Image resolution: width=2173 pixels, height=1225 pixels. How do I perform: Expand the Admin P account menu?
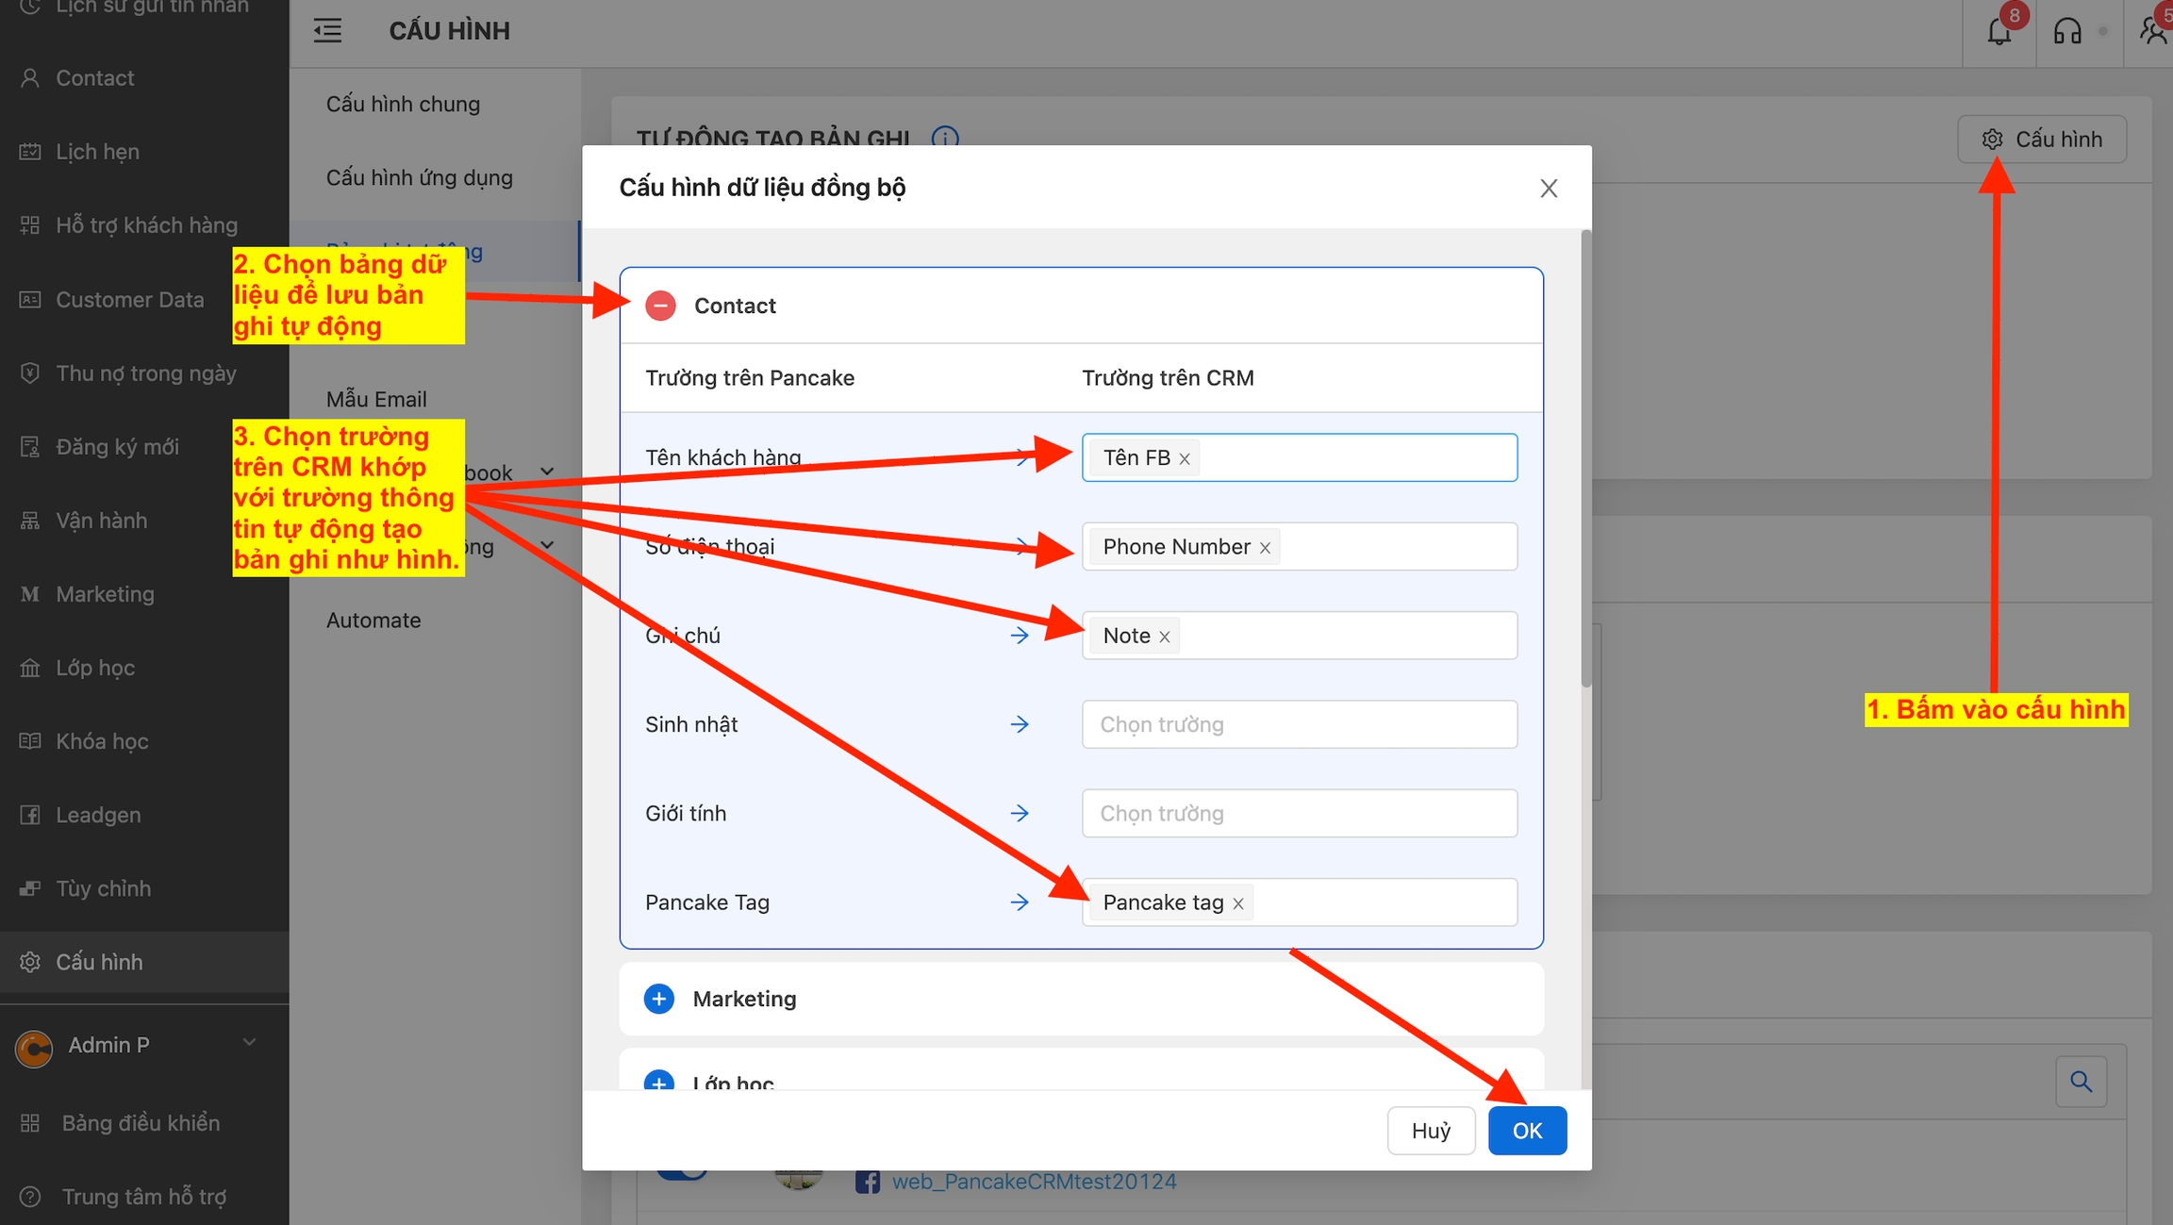tap(249, 1043)
